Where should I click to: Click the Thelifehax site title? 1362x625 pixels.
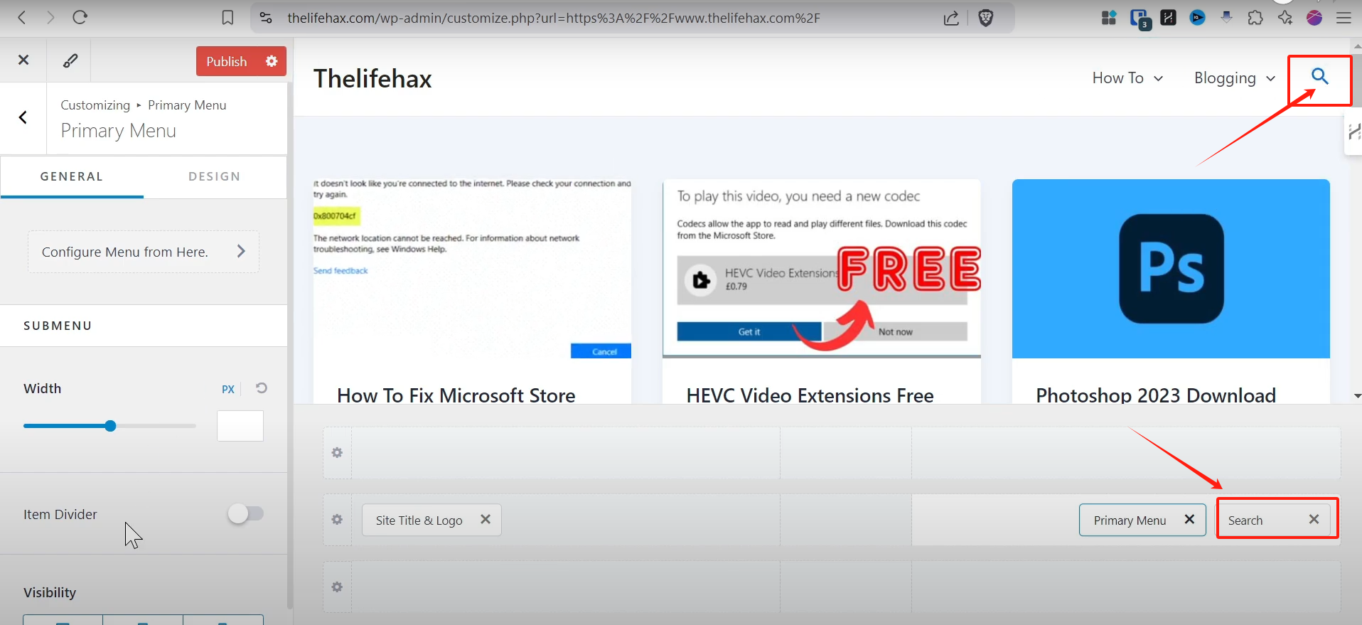372,78
